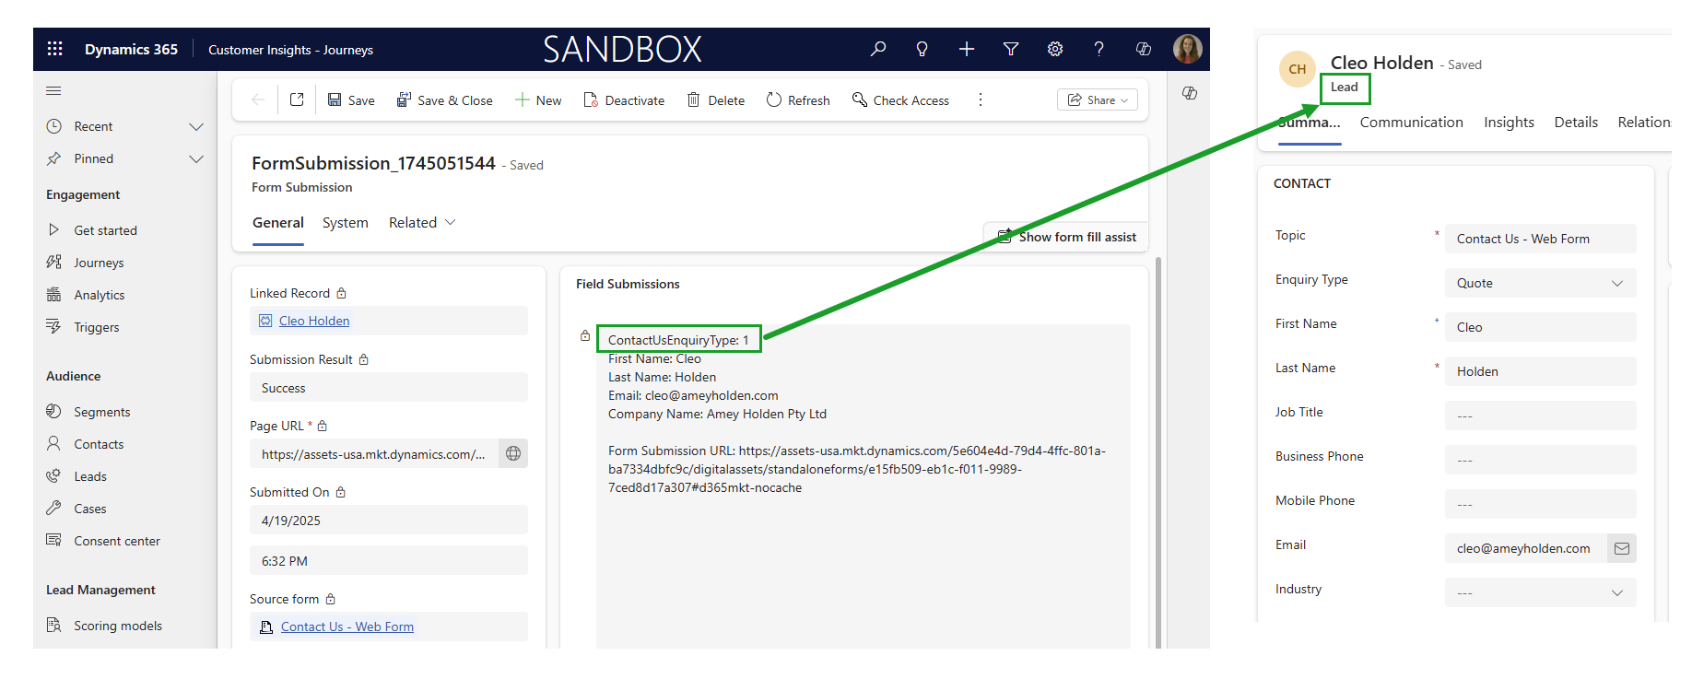
Task: Click the Deactivate command
Action: (624, 100)
